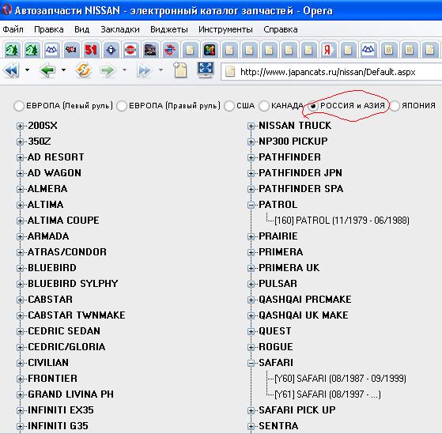Open the red 51 bookmark icon
The image size is (442, 434).
(x=91, y=50)
